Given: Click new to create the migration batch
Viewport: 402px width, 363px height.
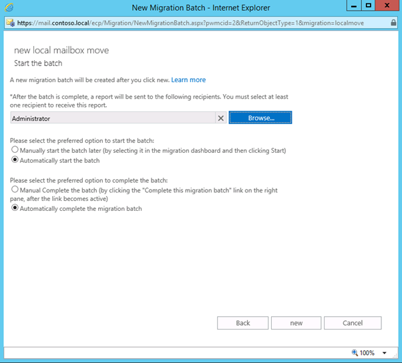Looking at the screenshot, I should pos(296,323).
